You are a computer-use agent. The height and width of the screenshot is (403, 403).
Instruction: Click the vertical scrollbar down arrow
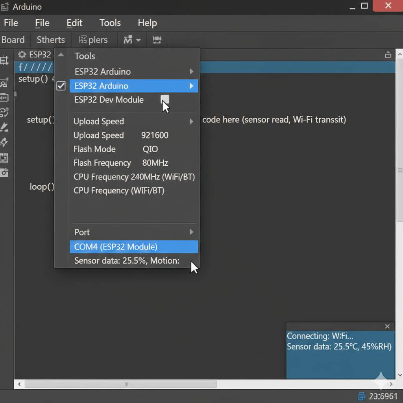point(400,375)
